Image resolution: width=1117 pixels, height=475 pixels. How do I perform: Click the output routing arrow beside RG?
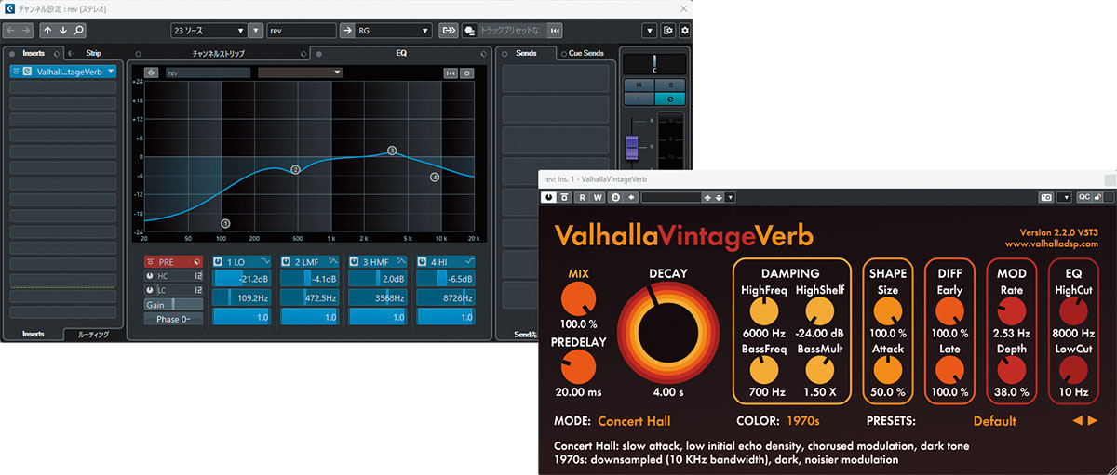pos(347,31)
